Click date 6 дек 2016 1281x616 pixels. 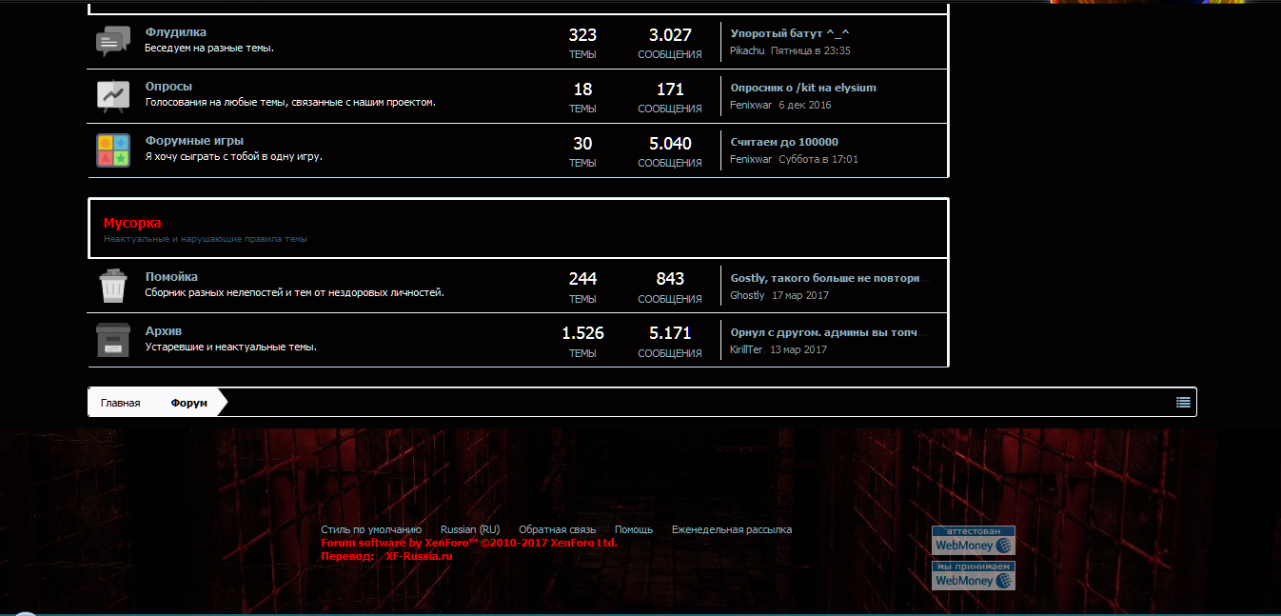(x=805, y=105)
